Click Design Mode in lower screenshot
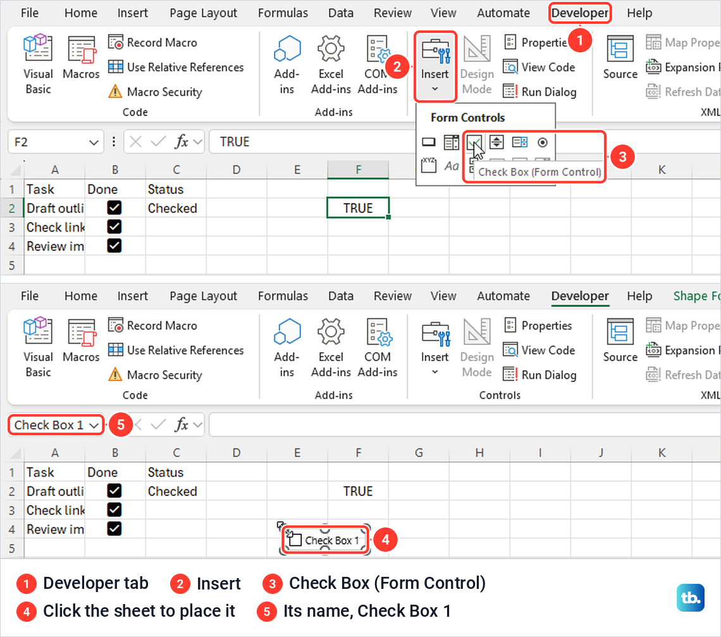The width and height of the screenshot is (721, 637). (x=477, y=348)
